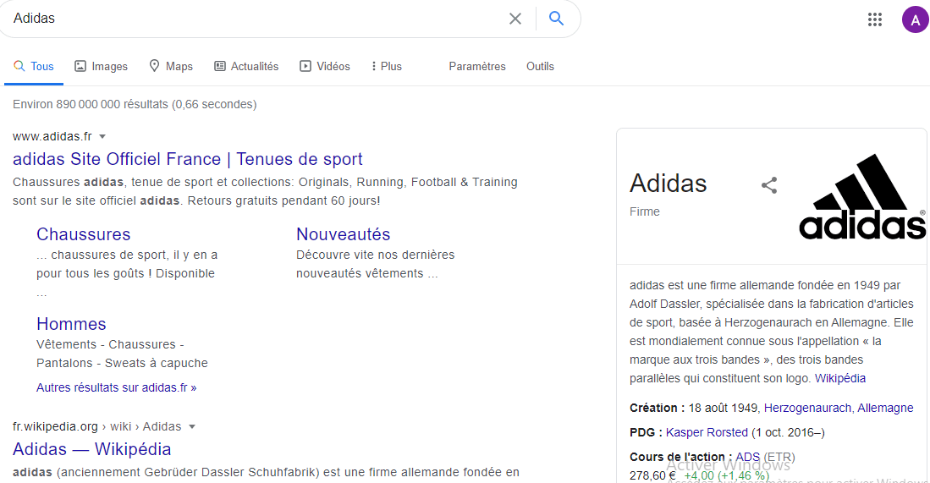Screen dimensions: 930x483
Task: Switch to the Maps tab
Action: click(171, 66)
